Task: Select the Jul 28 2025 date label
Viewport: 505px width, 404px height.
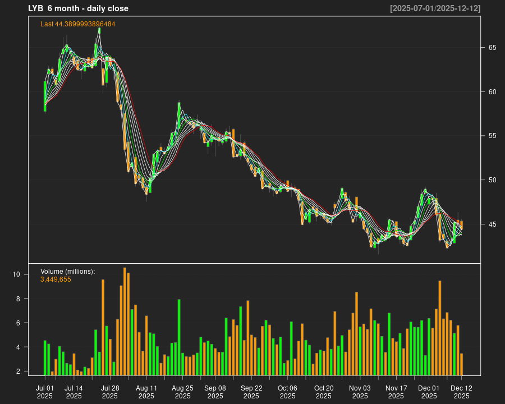Action: 110,392
